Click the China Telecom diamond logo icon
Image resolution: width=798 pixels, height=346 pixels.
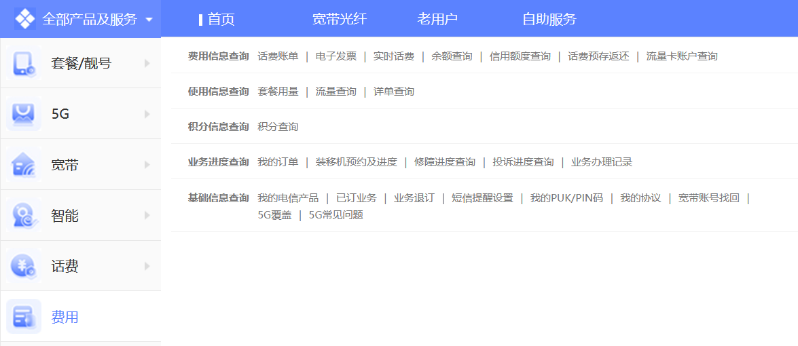tap(25, 19)
